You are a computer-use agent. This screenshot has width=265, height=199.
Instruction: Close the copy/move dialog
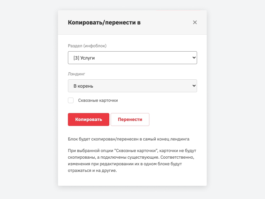pos(195,22)
